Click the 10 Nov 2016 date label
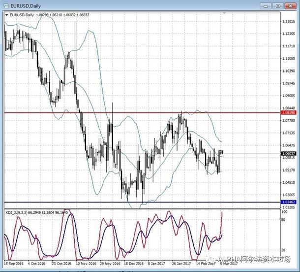 [86, 264]
